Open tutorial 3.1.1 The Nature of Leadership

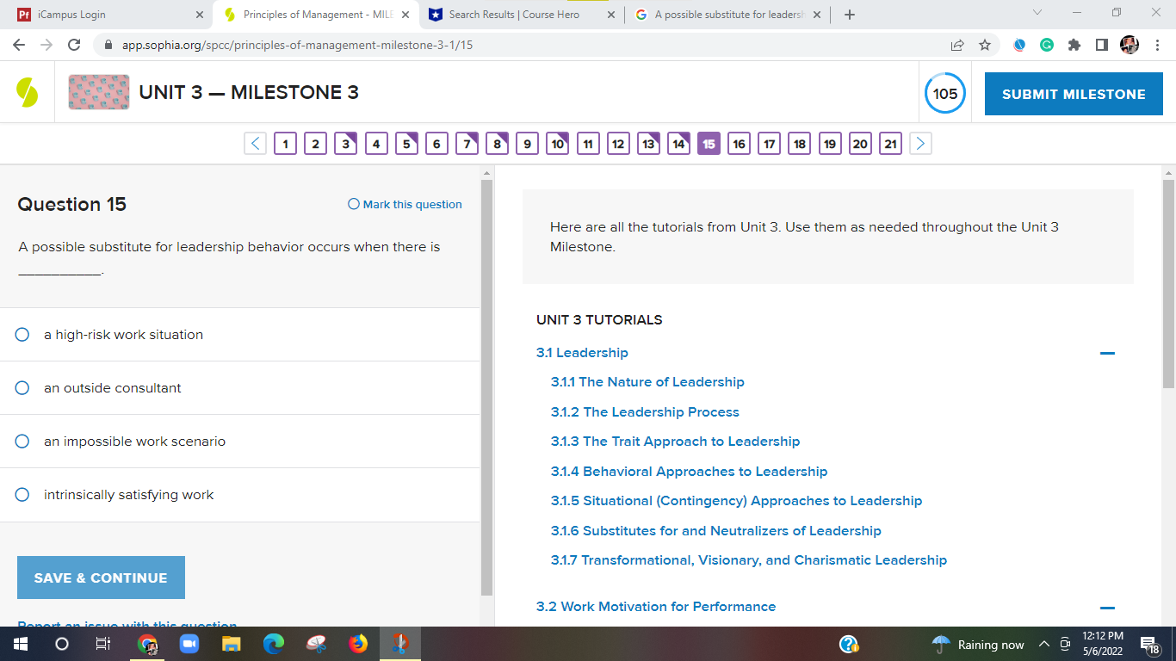click(x=647, y=382)
